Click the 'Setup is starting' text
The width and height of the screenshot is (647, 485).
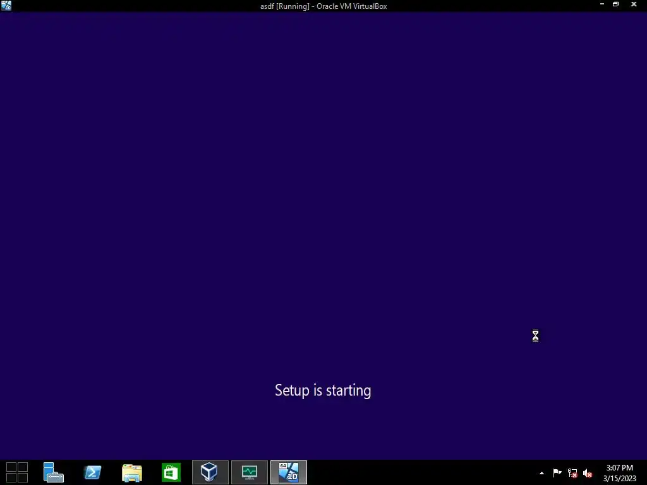pos(323,390)
